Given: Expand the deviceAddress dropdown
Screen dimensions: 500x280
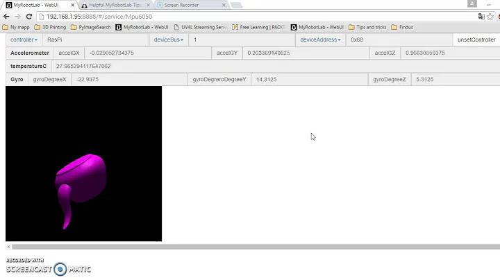Looking at the screenshot, I should (320, 40).
